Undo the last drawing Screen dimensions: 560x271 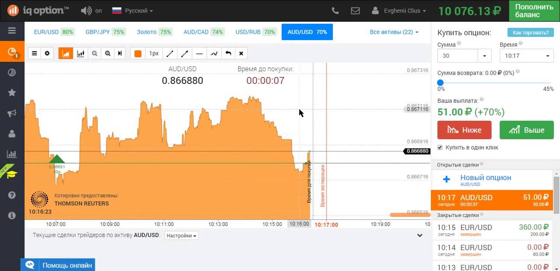coord(228,53)
